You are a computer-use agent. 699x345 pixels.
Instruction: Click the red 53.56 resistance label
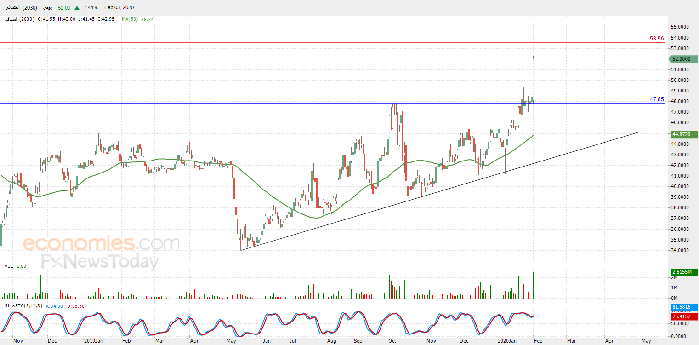(x=657, y=39)
